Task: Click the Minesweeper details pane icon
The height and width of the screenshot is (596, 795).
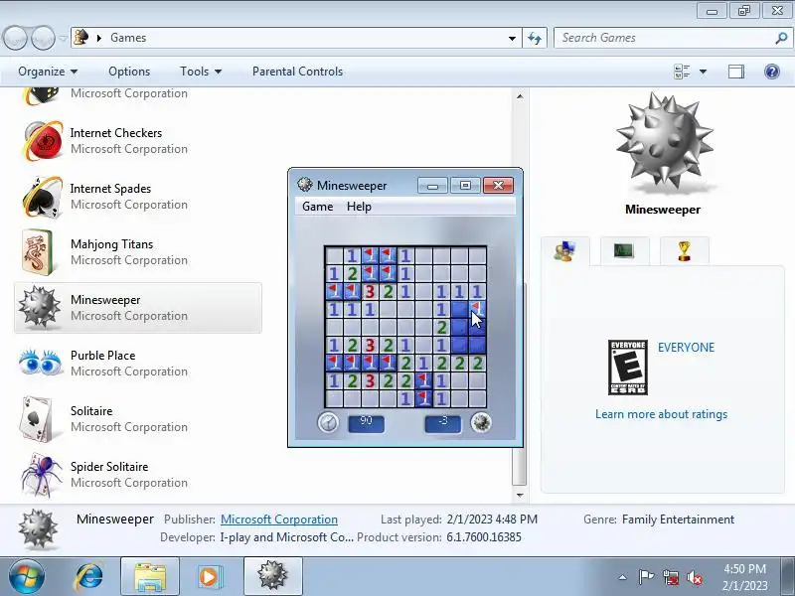Action: tap(38, 529)
